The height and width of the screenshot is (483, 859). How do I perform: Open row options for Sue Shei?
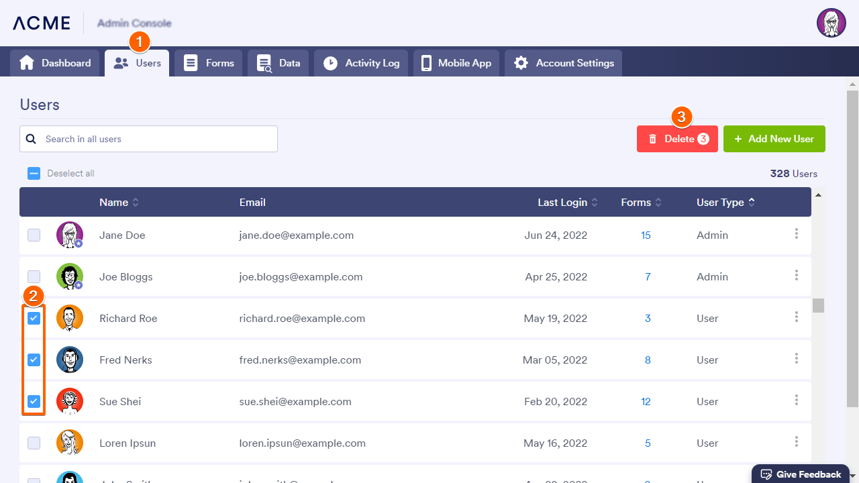coord(797,400)
